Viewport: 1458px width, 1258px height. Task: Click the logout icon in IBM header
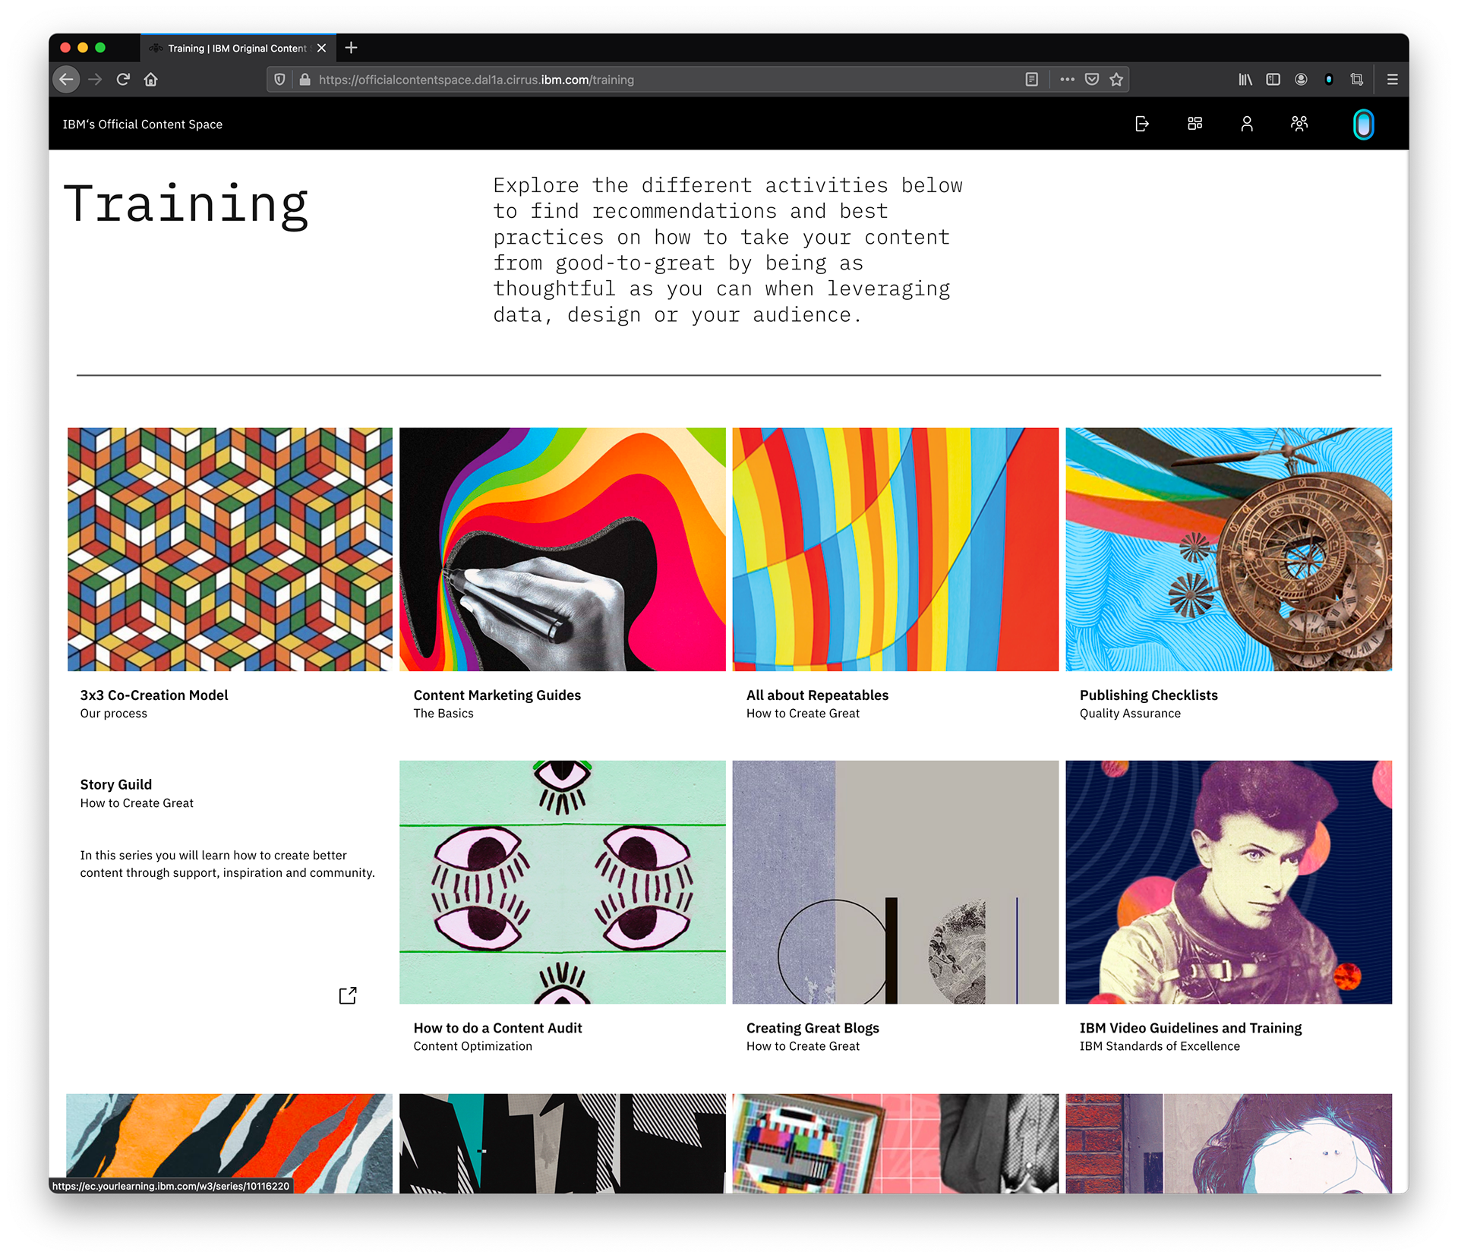(1141, 124)
